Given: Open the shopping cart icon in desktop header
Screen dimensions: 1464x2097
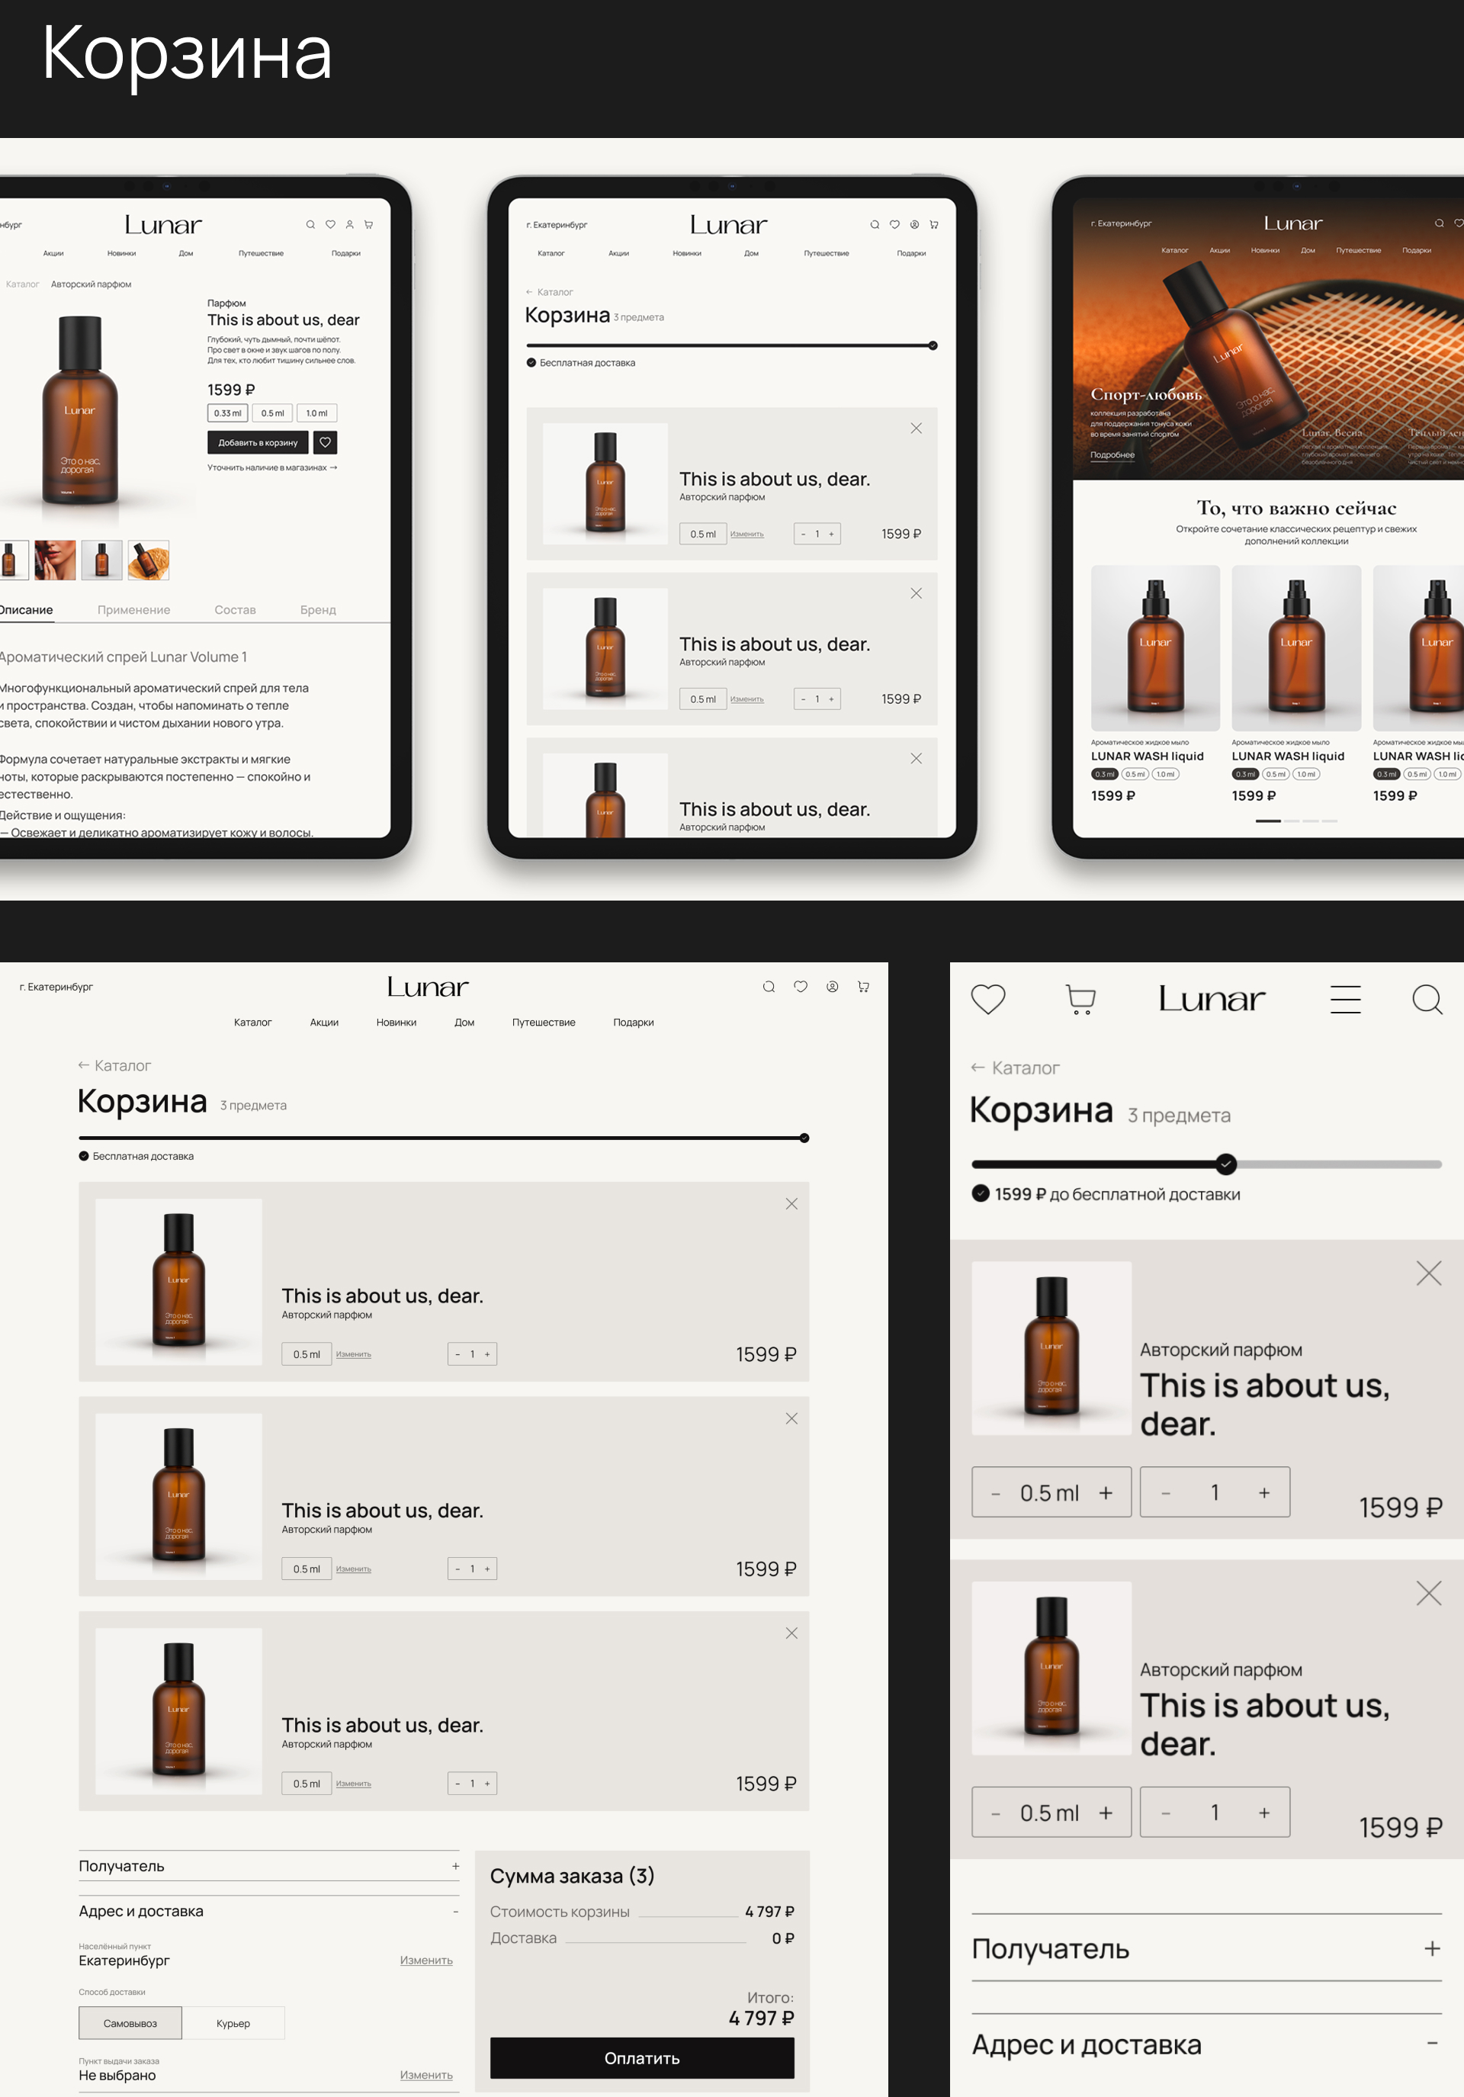Looking at the screenshot, I should [862, 987].
